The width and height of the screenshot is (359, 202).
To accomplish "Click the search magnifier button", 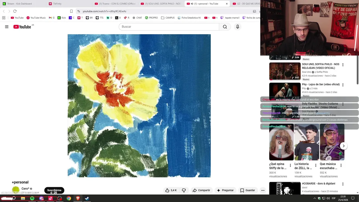I will 225,27.
